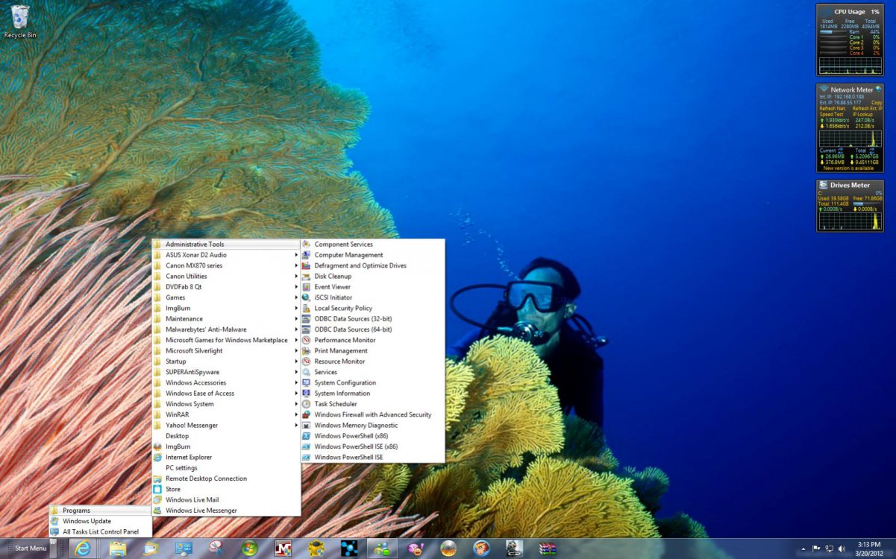
Task: Launch Internet Explorer from Programs menu
Action: tap(226, 457)
